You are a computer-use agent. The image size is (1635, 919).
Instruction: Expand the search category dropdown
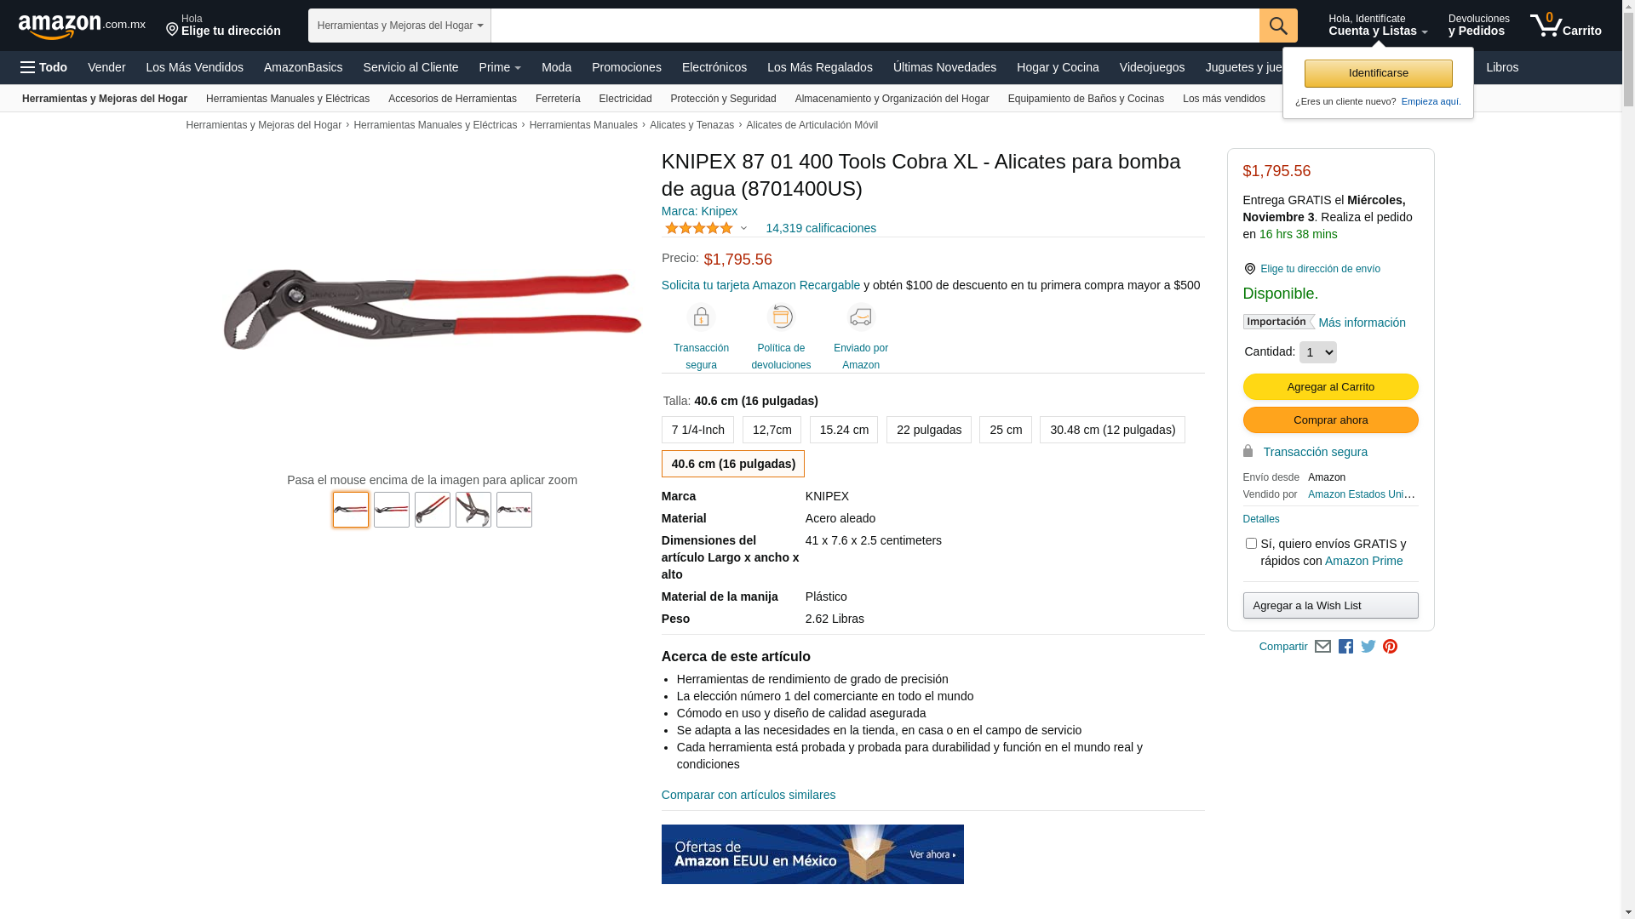pos(399,26)
